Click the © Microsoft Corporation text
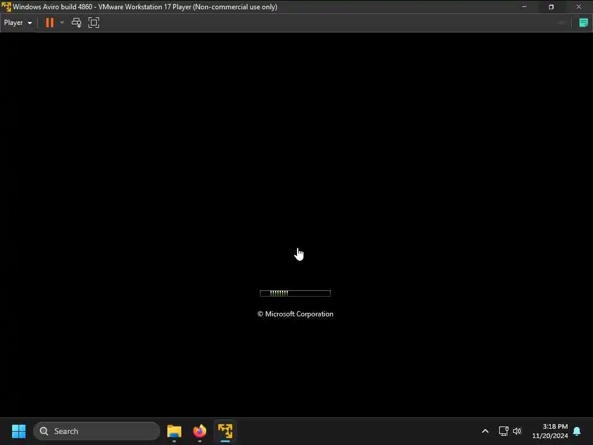This screenshot has height=445, width=593. (295, 314)
